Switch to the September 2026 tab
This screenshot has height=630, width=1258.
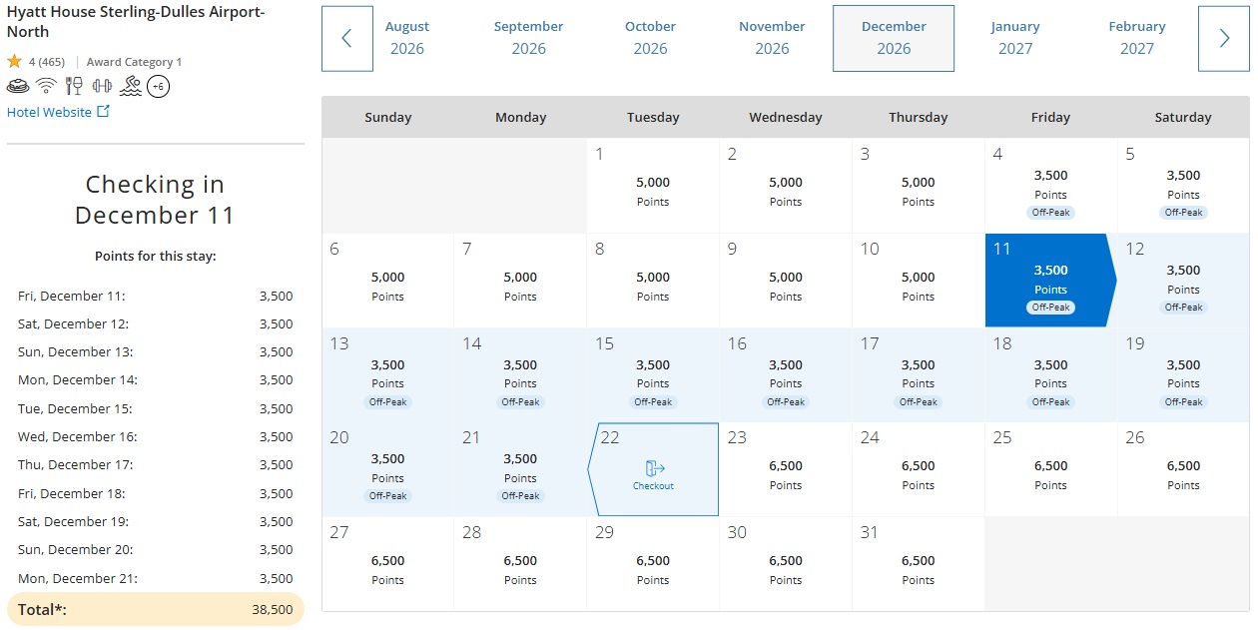(x=528, y=38)
